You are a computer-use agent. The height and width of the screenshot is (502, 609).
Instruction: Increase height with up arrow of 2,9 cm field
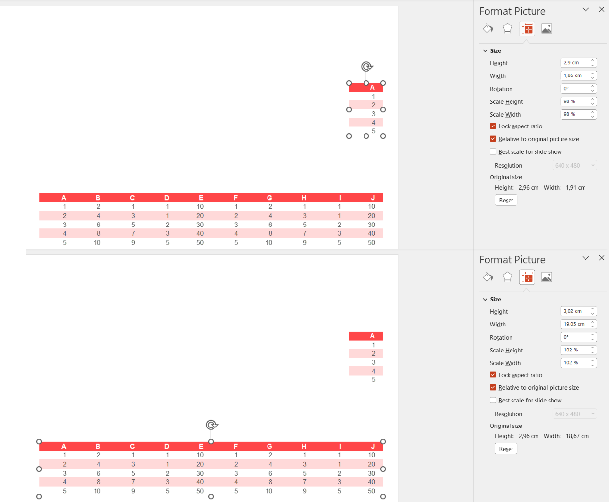(x=593, y=60)
